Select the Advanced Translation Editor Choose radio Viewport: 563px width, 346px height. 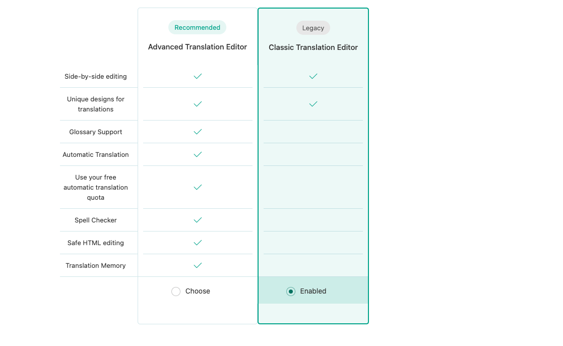[176, 292]
